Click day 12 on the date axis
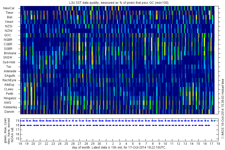Viewport: 225px width, 150px height. 178,143
